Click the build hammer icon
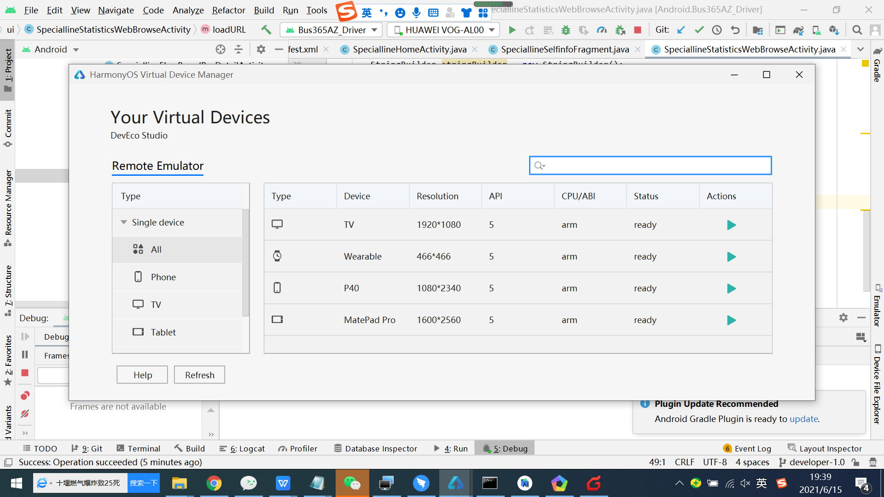The height and width of the screenshot is (497, 884). 266,30
